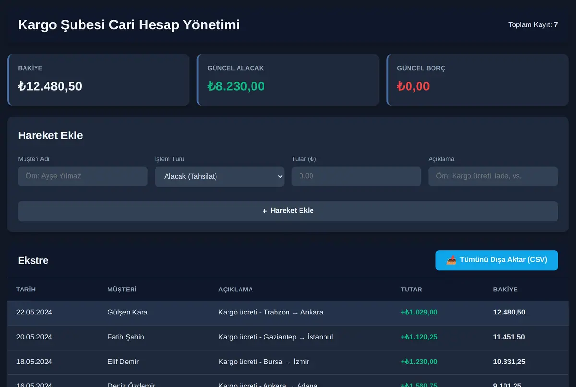This screenshot has height=387, width=576.
Task: Select description Kargo ücreti - Trabzon → Ankara
Action: [271, 312]
